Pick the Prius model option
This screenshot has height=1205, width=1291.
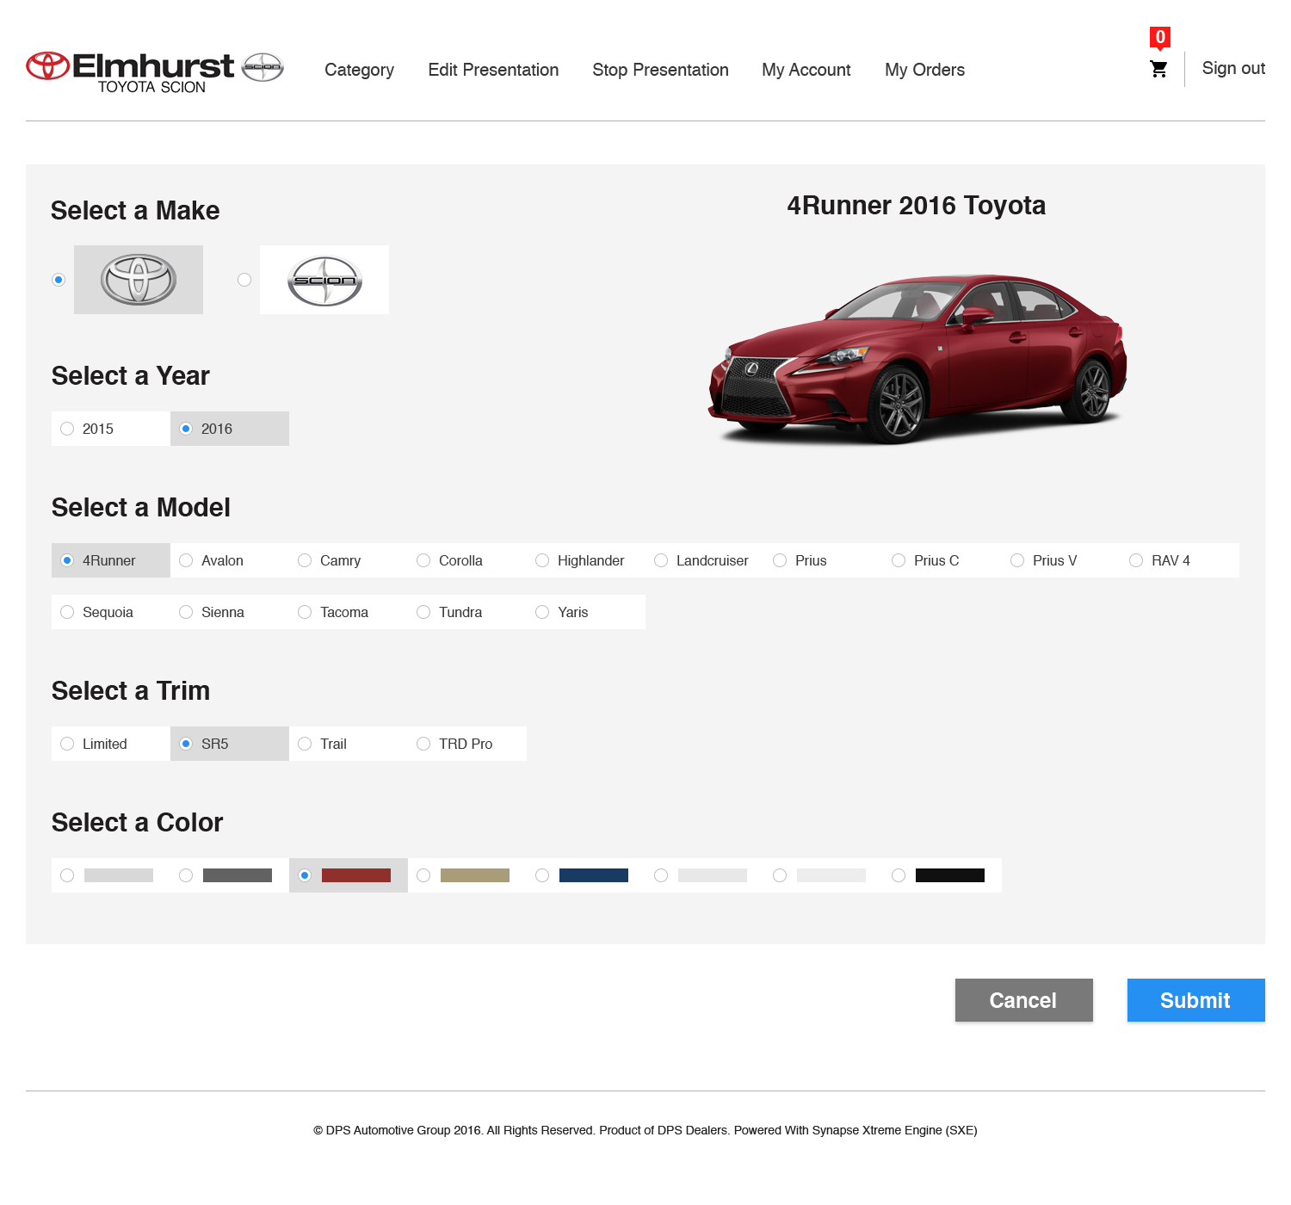click(x=824, y=560)
